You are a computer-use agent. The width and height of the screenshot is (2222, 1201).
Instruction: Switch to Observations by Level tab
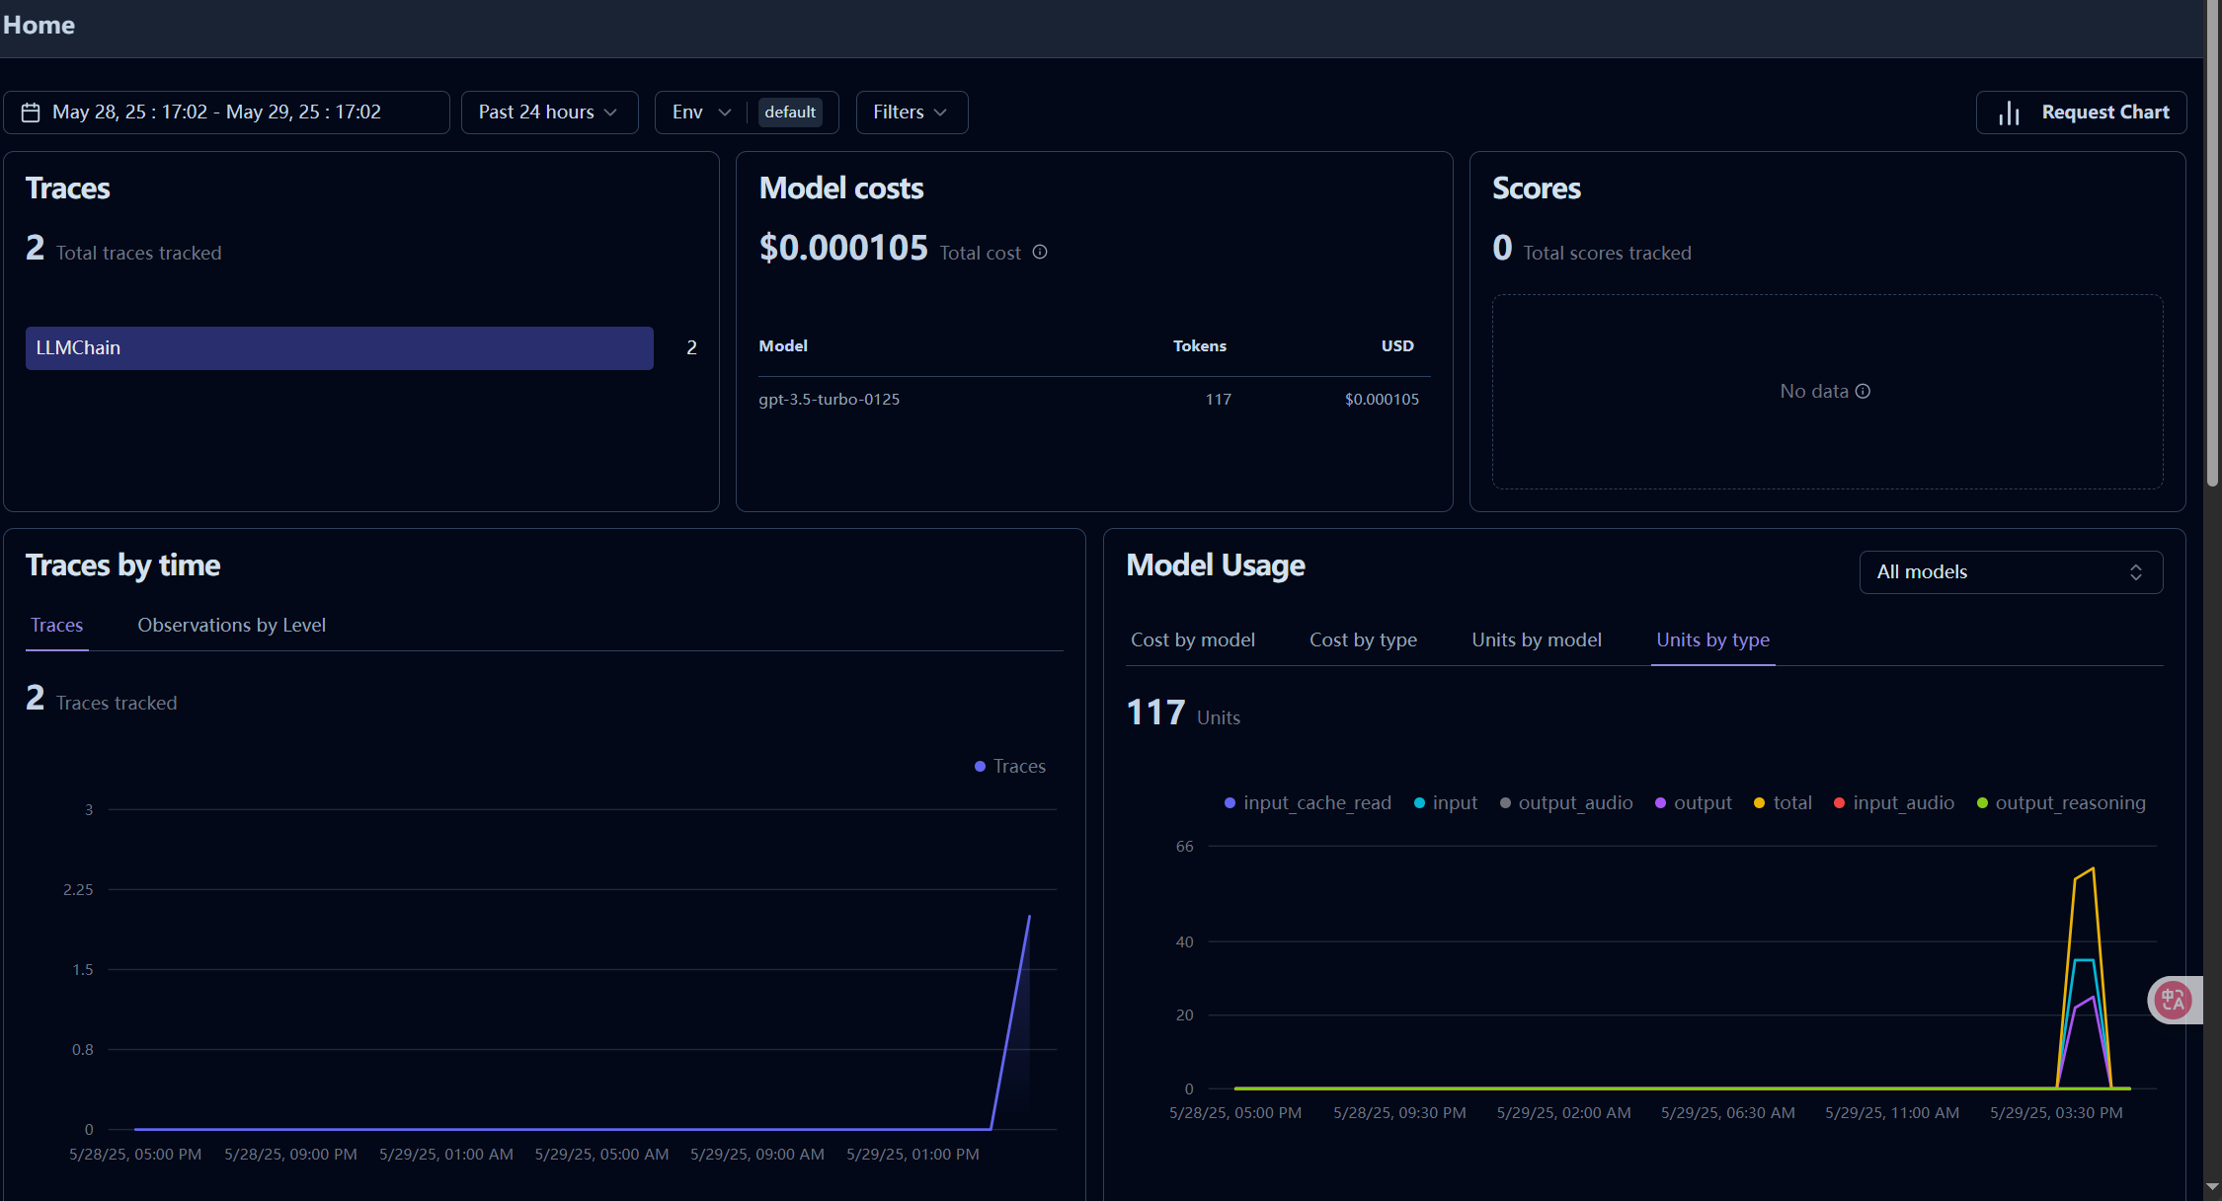point(231,626)
